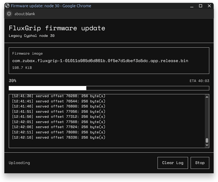Maximize the firmware update window
The image size is (218, 182).
click(x=201, y=6)
